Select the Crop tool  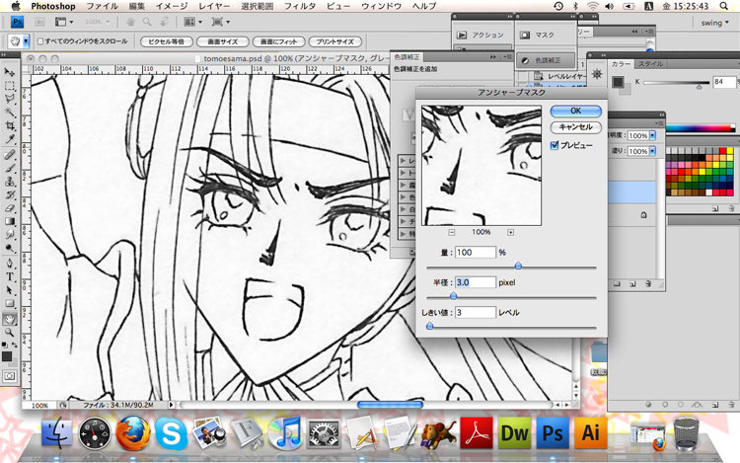pyautogui.click(x=9, y=126)
